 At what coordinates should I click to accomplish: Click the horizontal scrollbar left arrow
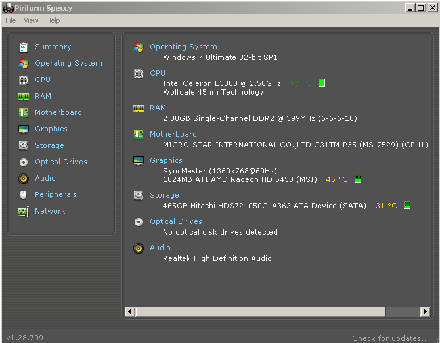pyautogui.click(x=129, y=311)
